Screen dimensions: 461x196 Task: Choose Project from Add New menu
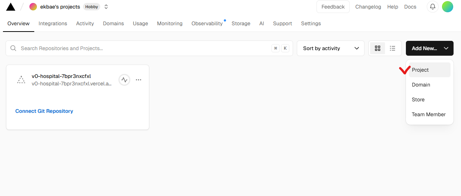click(x=430, y=70)
